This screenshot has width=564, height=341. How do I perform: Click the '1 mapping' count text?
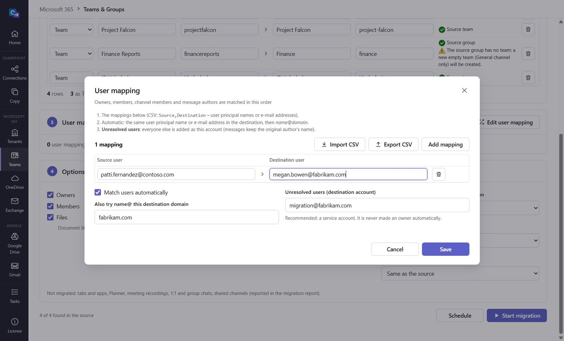pyautogui.click(x=109, y=144)
